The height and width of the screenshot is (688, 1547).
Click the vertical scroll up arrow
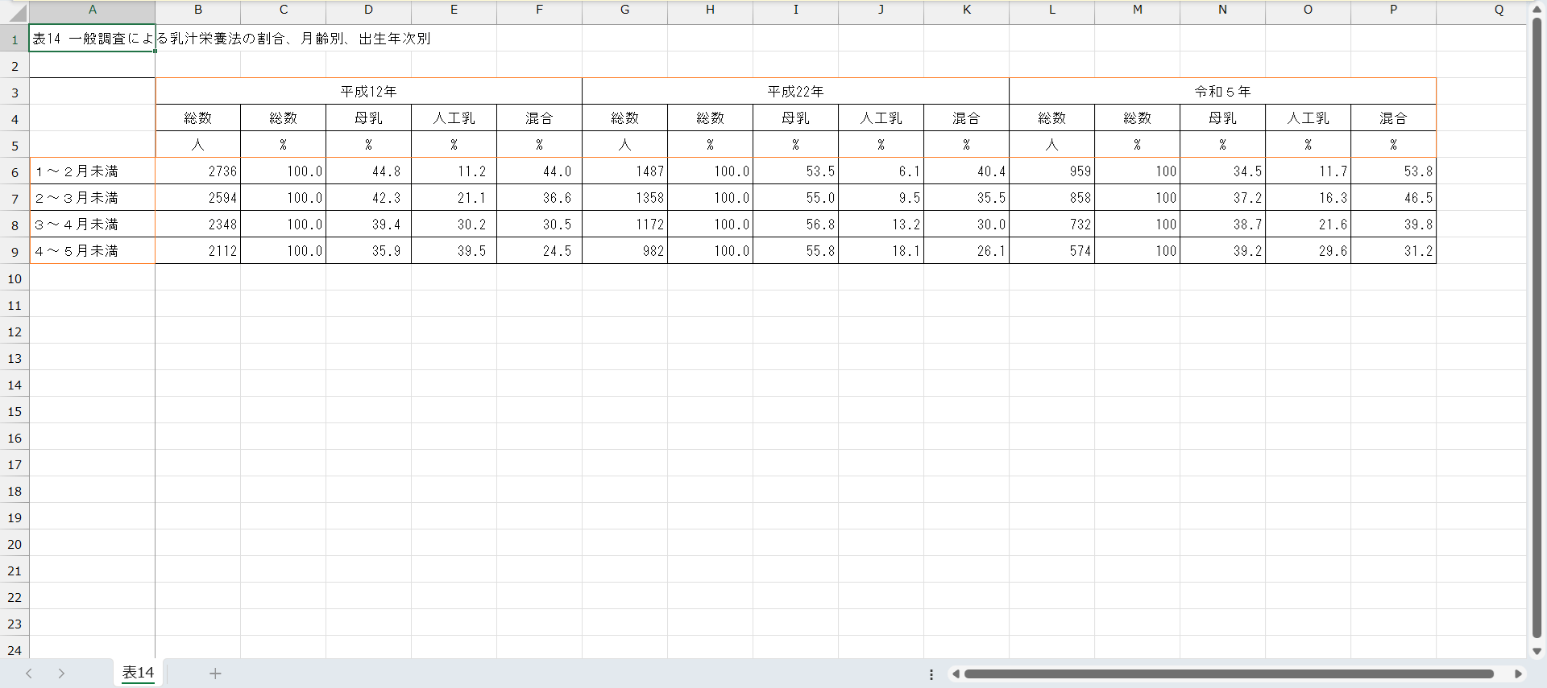point(1537,10)
